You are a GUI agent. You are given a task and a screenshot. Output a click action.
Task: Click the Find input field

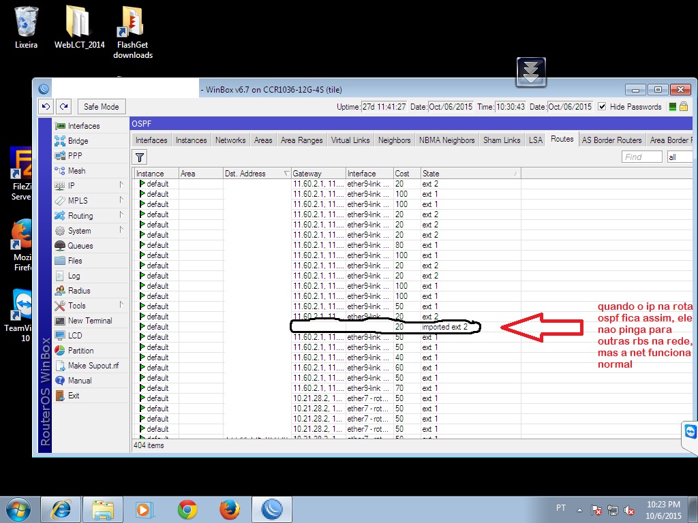[642, 157]
